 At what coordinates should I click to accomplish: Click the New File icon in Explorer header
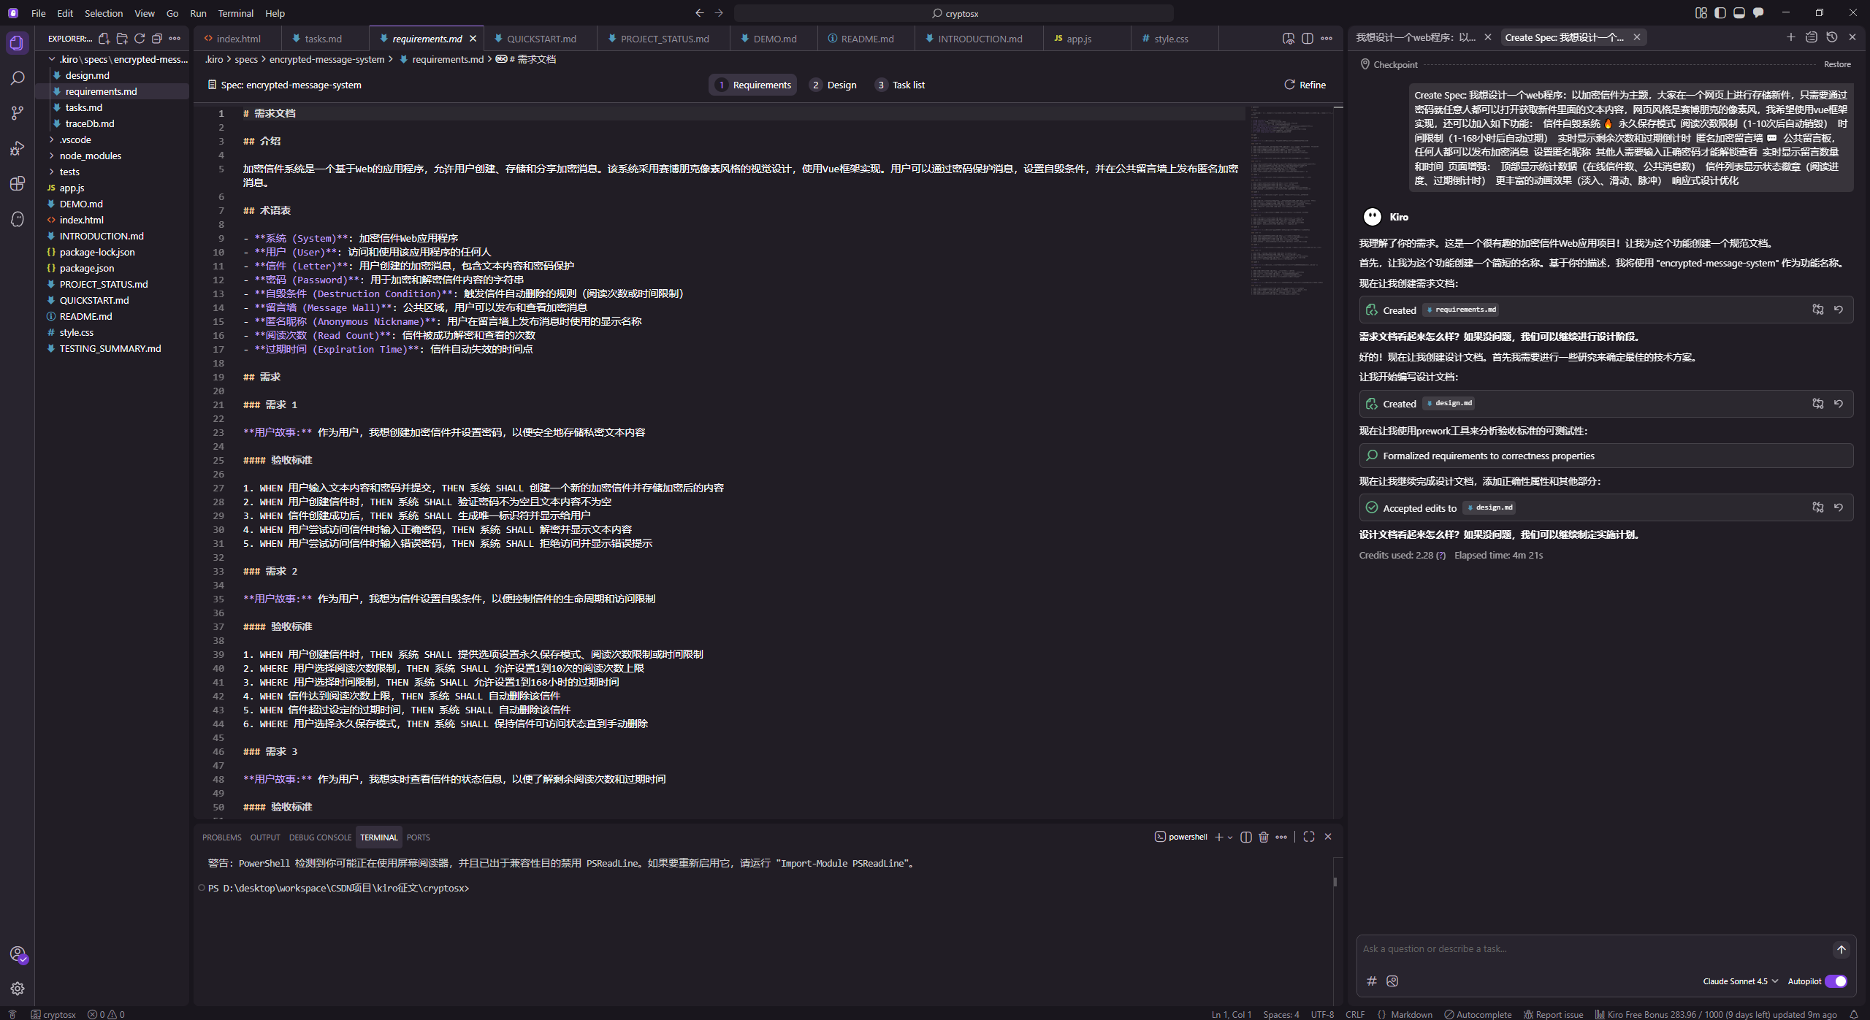tap(104, 39)
